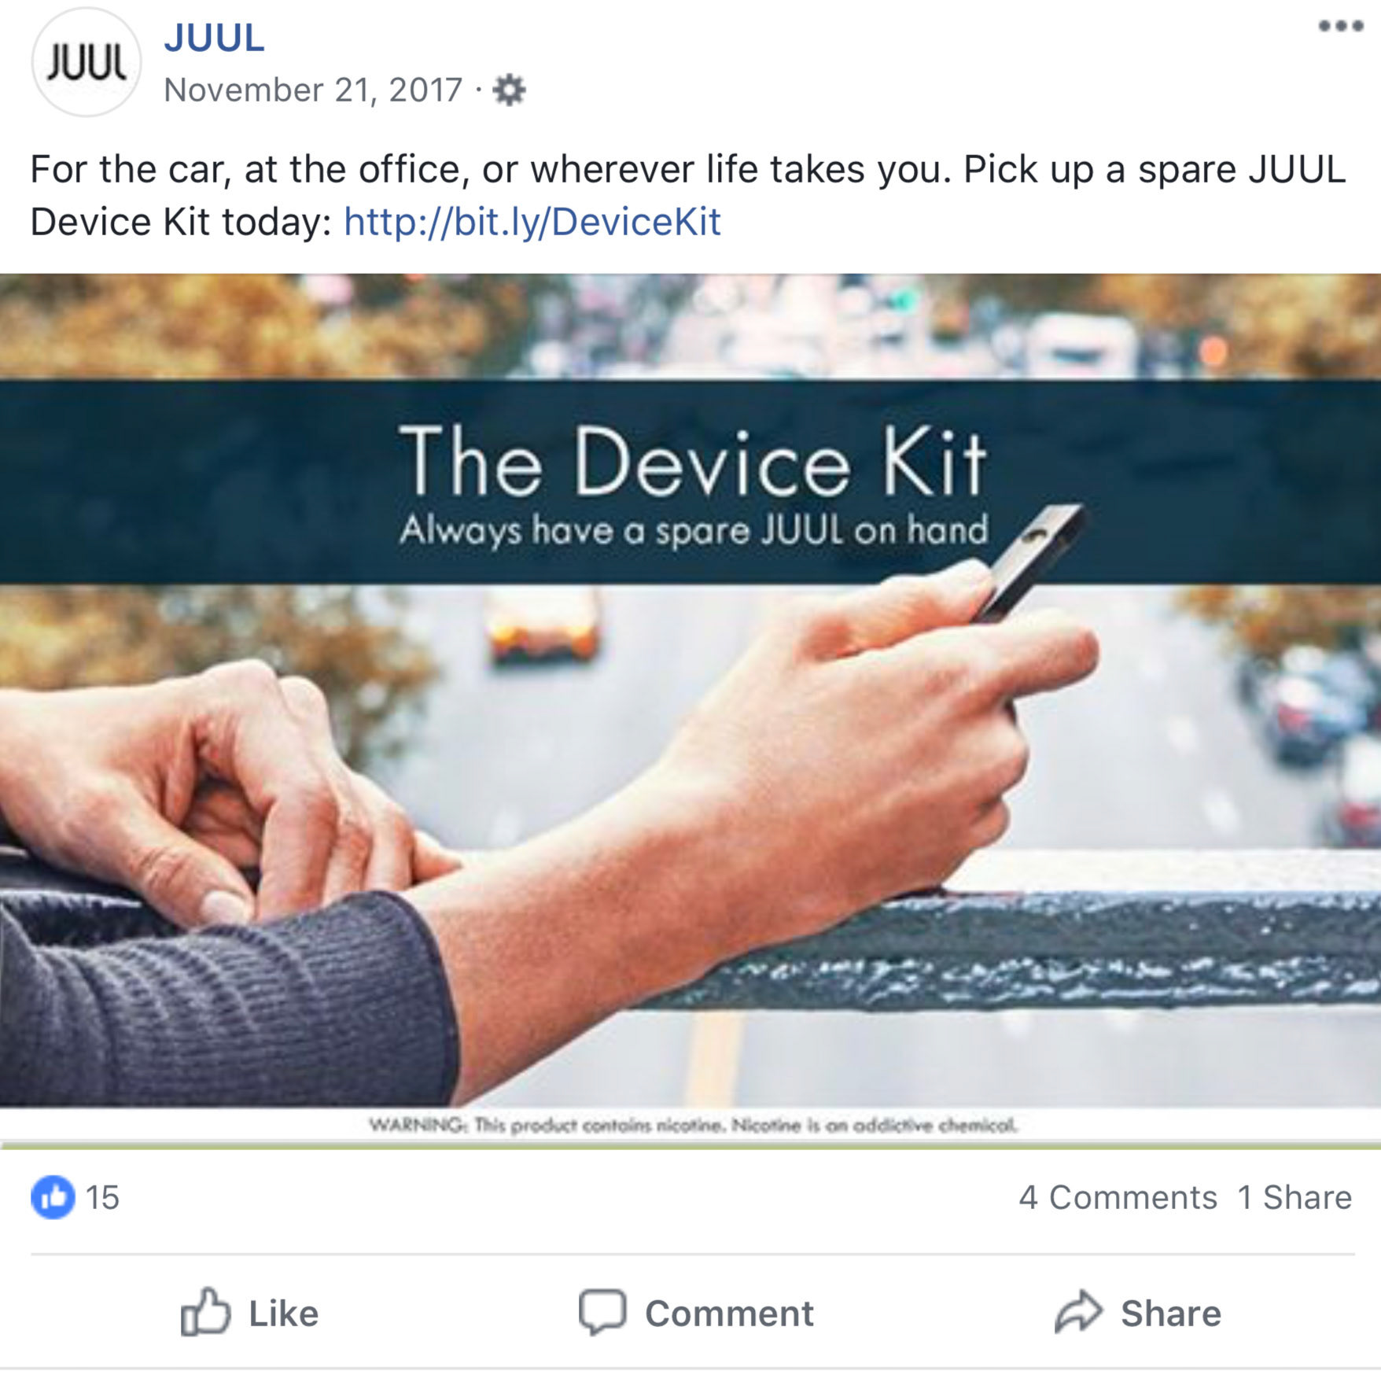Expand the 4 Comments list
This screenshot has width=1381, height=1375.
pos(1118,1197)
